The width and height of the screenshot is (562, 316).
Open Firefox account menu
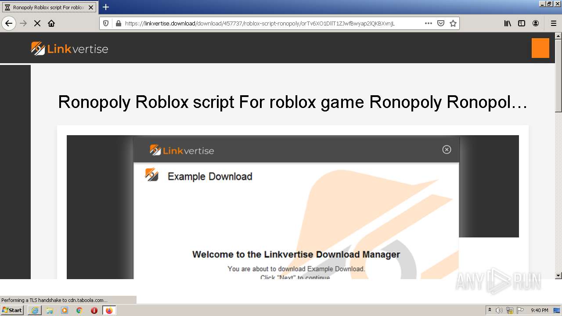[536, 23]
